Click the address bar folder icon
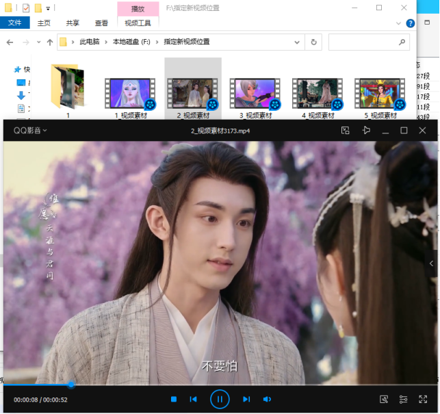The image size is (440, 414). pos(63,42)
